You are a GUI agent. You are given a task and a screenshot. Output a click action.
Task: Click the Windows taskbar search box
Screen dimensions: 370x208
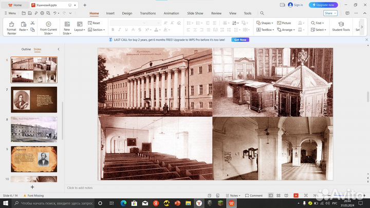53,203
